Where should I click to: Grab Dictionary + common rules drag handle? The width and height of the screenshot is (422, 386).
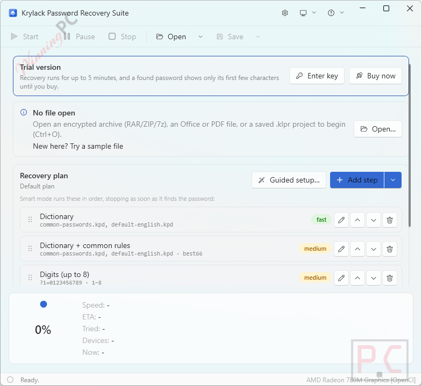tap(30, 249)
